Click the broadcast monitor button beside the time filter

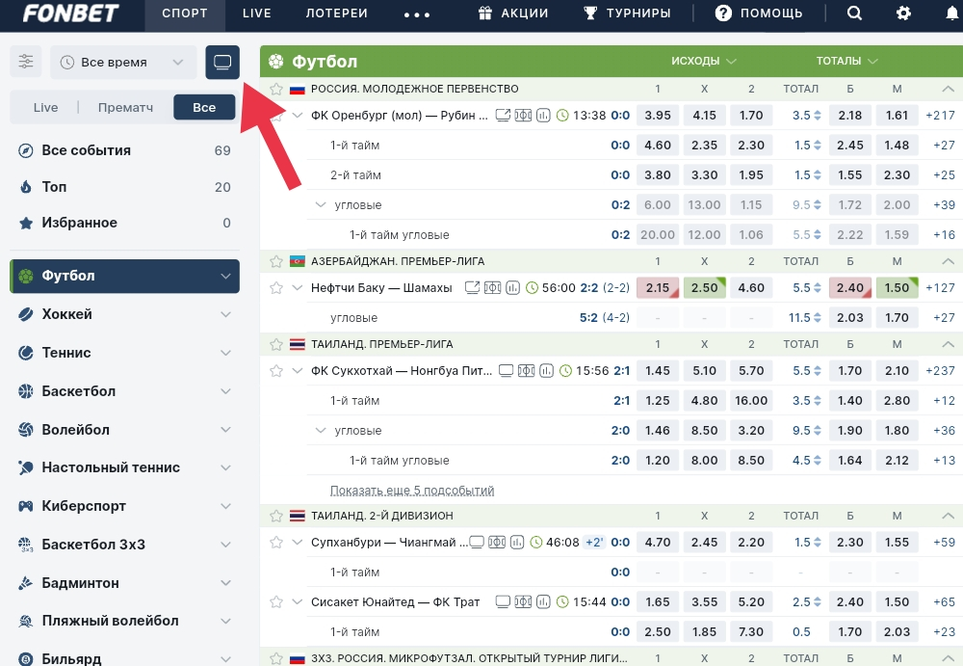pyautogui.click(x=222, y=63)
